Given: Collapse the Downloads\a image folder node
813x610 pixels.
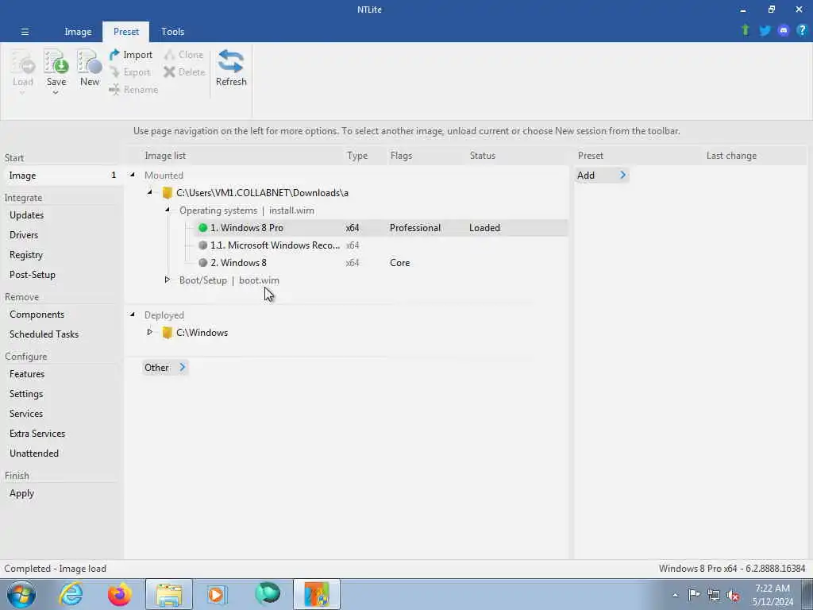Looking at the screenshot, I should point(150,192).
